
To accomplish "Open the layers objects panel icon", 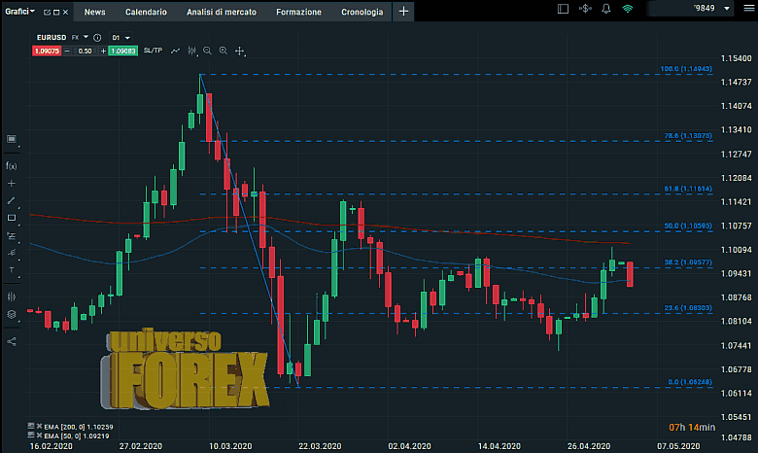I will click(x=12, y=314).
